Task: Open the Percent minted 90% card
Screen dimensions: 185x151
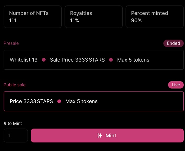Action: click(x=155, y=17)
